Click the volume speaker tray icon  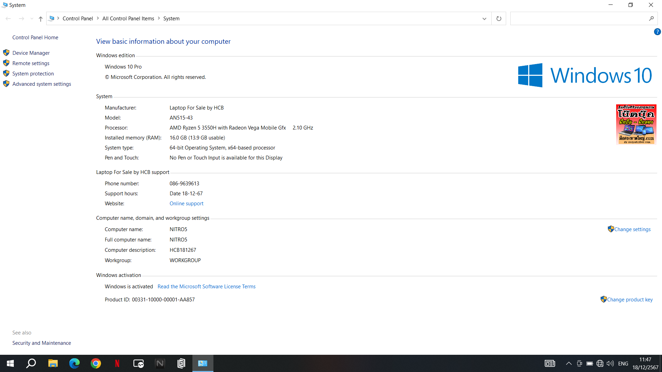coord(610,363)
